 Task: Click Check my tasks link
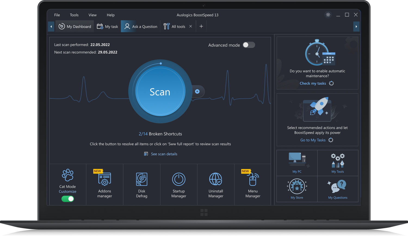pos(313,84)
